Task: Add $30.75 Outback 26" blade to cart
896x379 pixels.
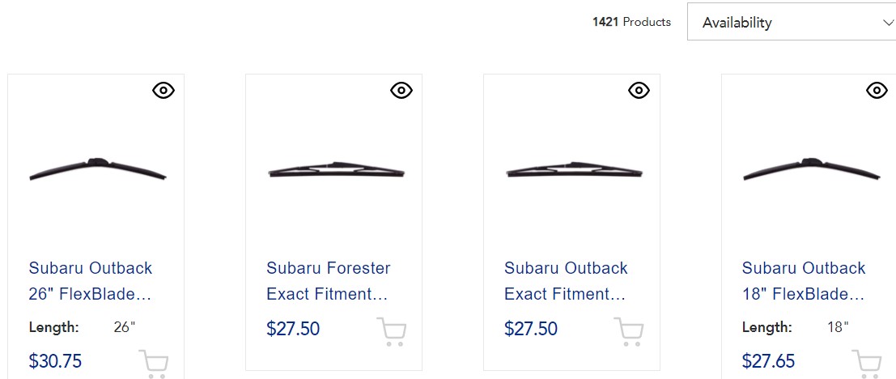Action: point(153,363)
